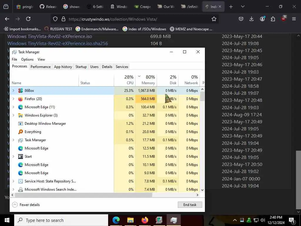This screenshot has width=301, height=226.
Task: Sort processes by the Memory column
Action: point(146,80)
